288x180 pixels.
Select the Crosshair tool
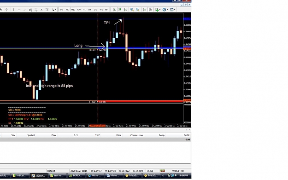click(x=6, y=10)
